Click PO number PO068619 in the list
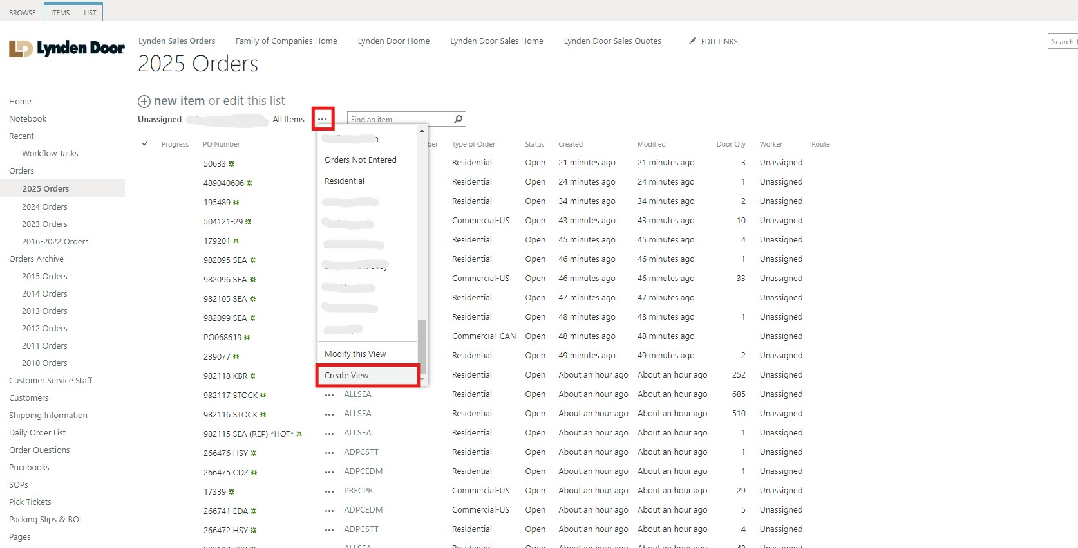The image size is (1078, 548). (223, 337)
